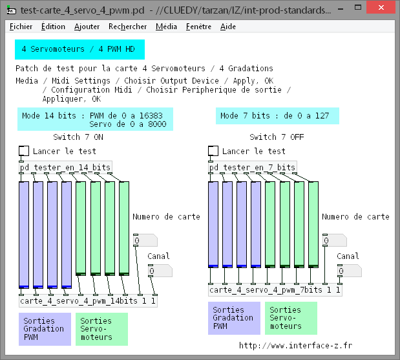Open the Média menu
This screenshot has height=360, width=400.
pos(167,27)
